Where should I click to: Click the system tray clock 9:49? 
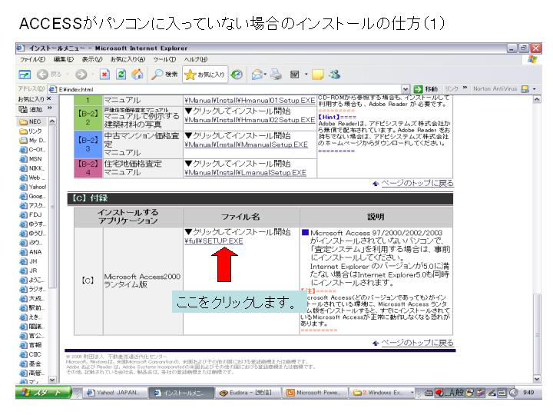528,393
